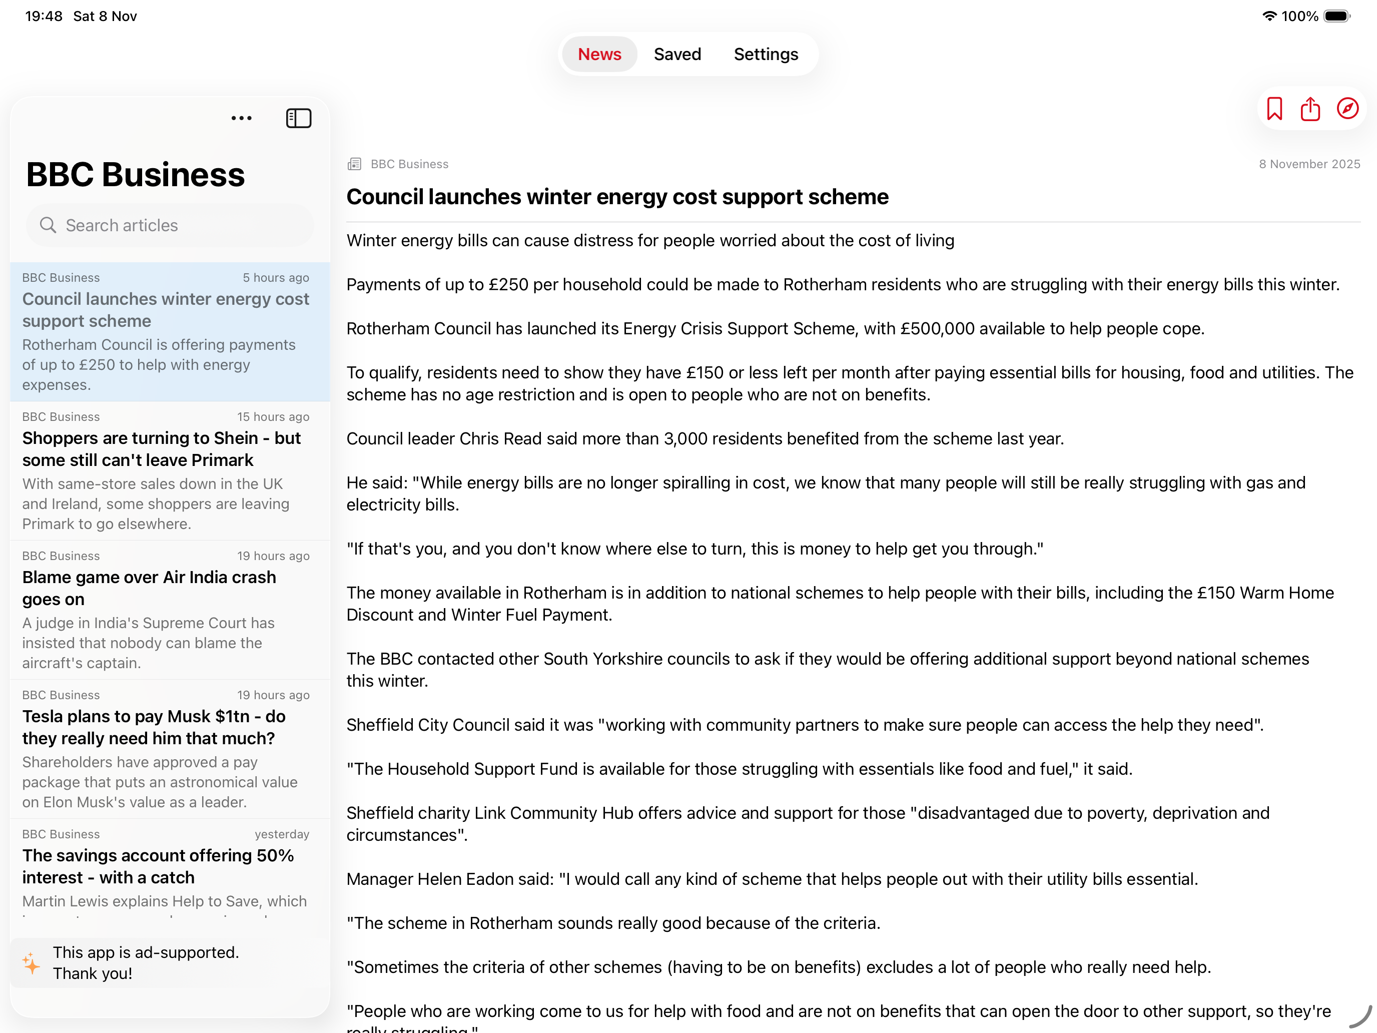Select the News tab
The image size is (1377, 1033).
pos(599,54)
